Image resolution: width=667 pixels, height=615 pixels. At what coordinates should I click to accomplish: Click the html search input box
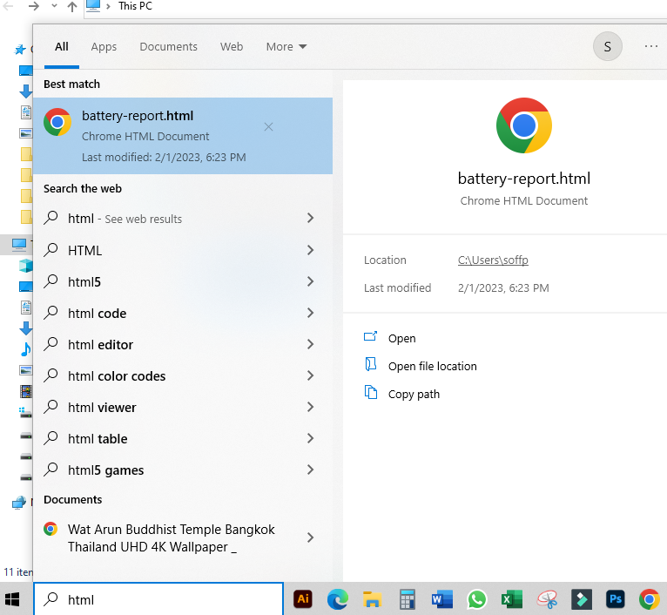tap(158, 599)
